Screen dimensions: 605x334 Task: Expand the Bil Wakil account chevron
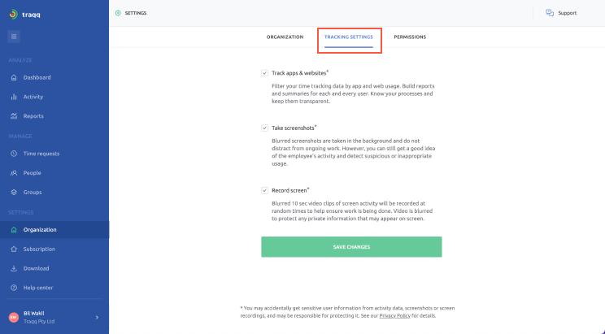pyautogui.click(x=97, y=318)
